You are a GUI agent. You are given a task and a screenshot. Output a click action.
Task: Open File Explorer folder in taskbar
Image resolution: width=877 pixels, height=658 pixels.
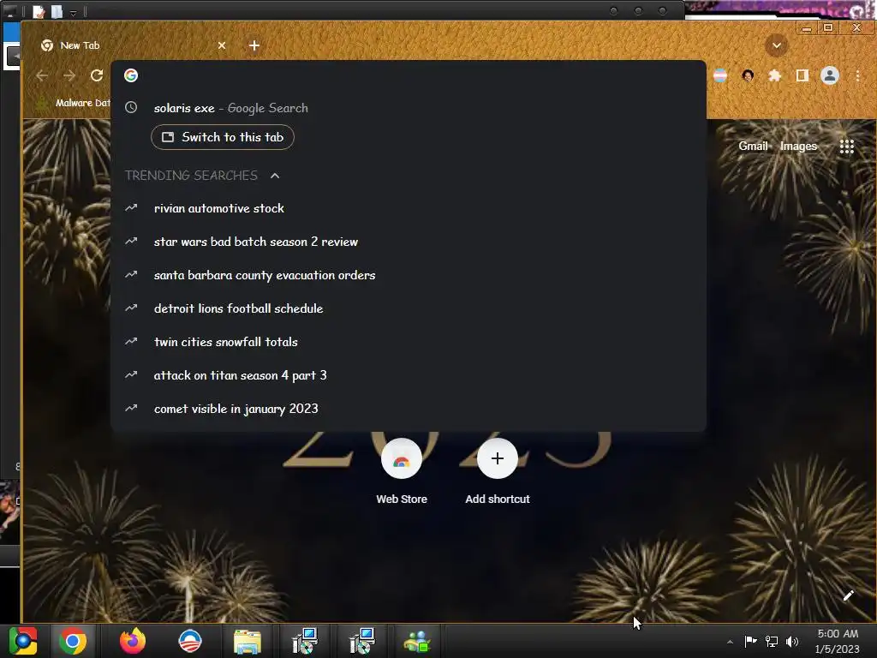click(248, 642)
